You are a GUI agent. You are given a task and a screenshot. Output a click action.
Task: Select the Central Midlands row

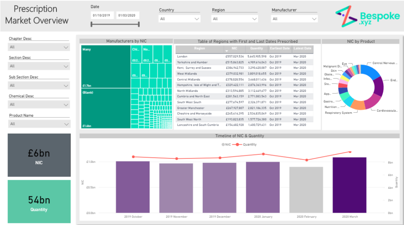click(x=245, y=80)
